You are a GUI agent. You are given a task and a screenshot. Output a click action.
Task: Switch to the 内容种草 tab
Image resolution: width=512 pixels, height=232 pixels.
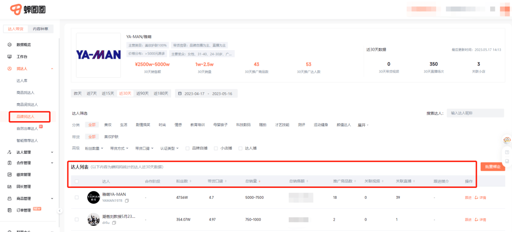click(x=40, y=29)
